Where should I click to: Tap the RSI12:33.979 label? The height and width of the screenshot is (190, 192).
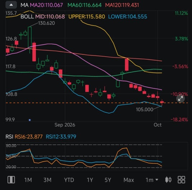61,137
